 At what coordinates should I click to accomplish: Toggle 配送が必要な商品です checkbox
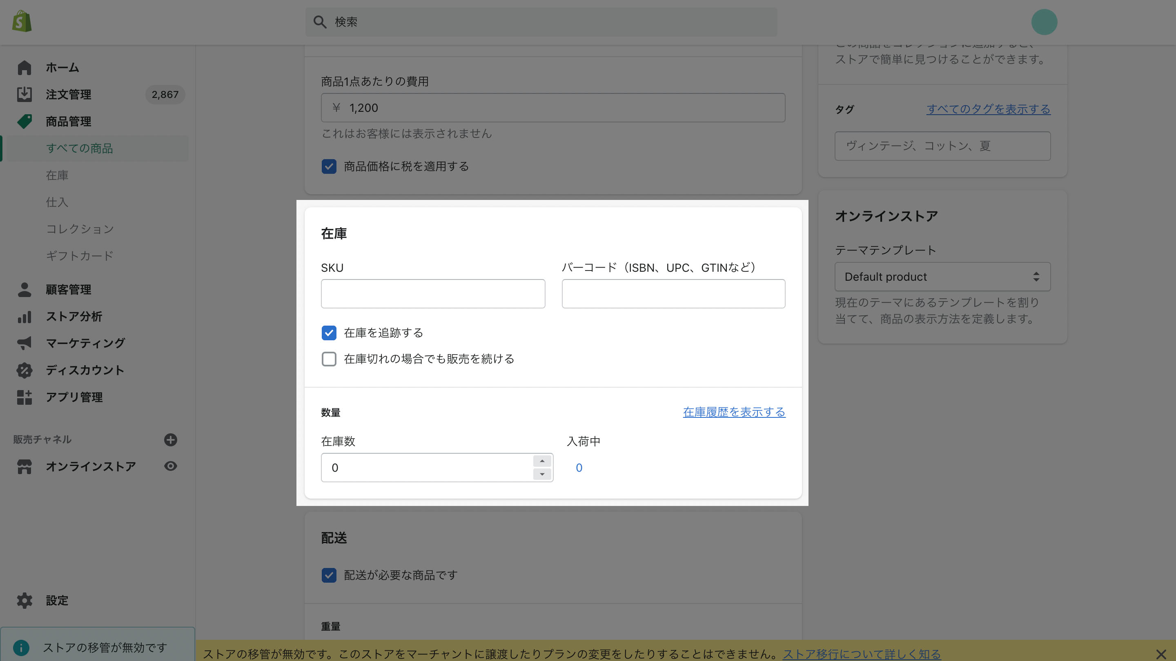pos(329,575)
